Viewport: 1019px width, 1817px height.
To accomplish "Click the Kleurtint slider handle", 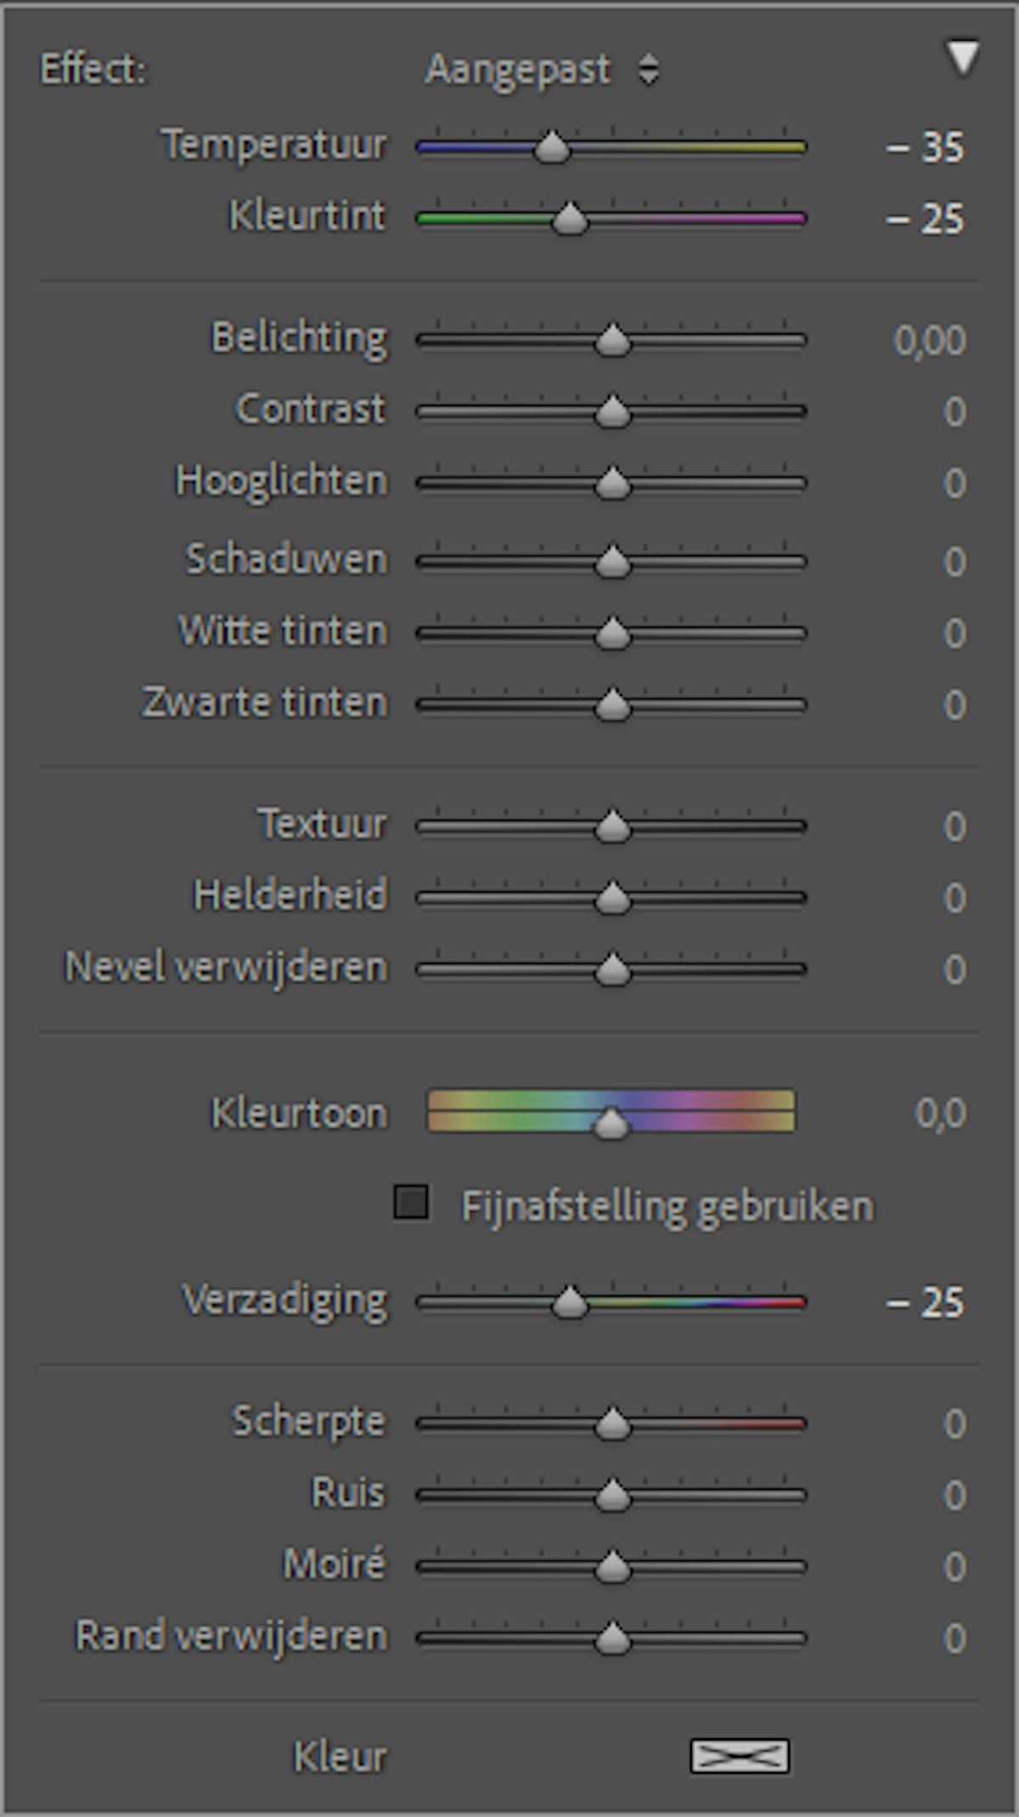I will [570, 218].
